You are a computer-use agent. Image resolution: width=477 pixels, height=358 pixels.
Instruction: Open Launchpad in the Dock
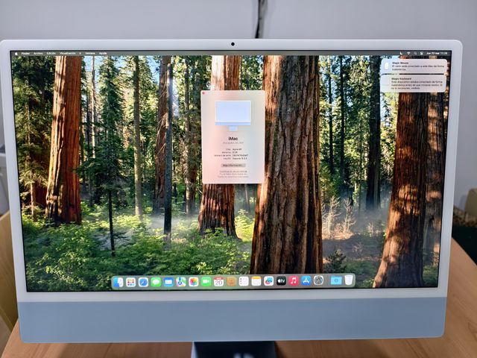click(x=131, y=282)
